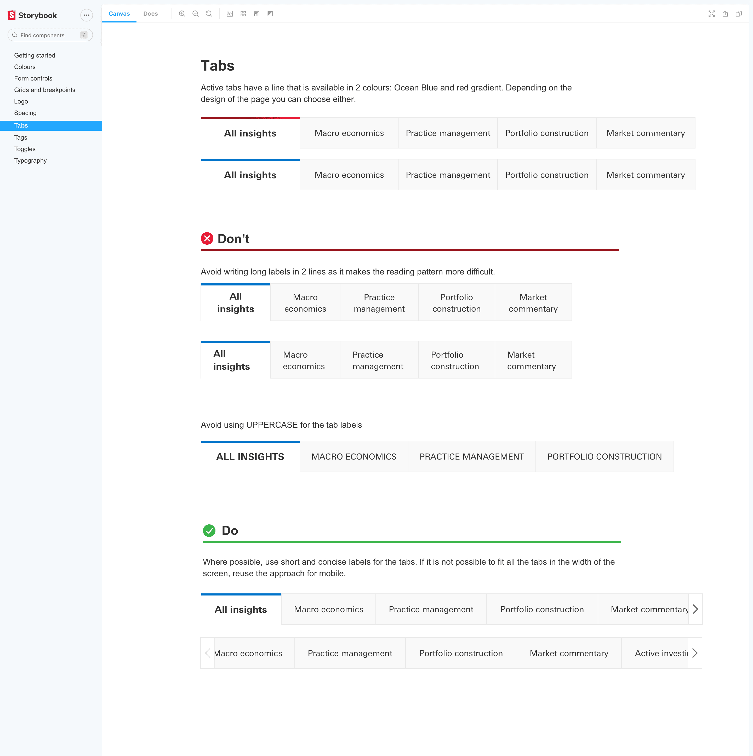Switch to the Docs tab
This screenshot has height=756, width=753.
150,14
